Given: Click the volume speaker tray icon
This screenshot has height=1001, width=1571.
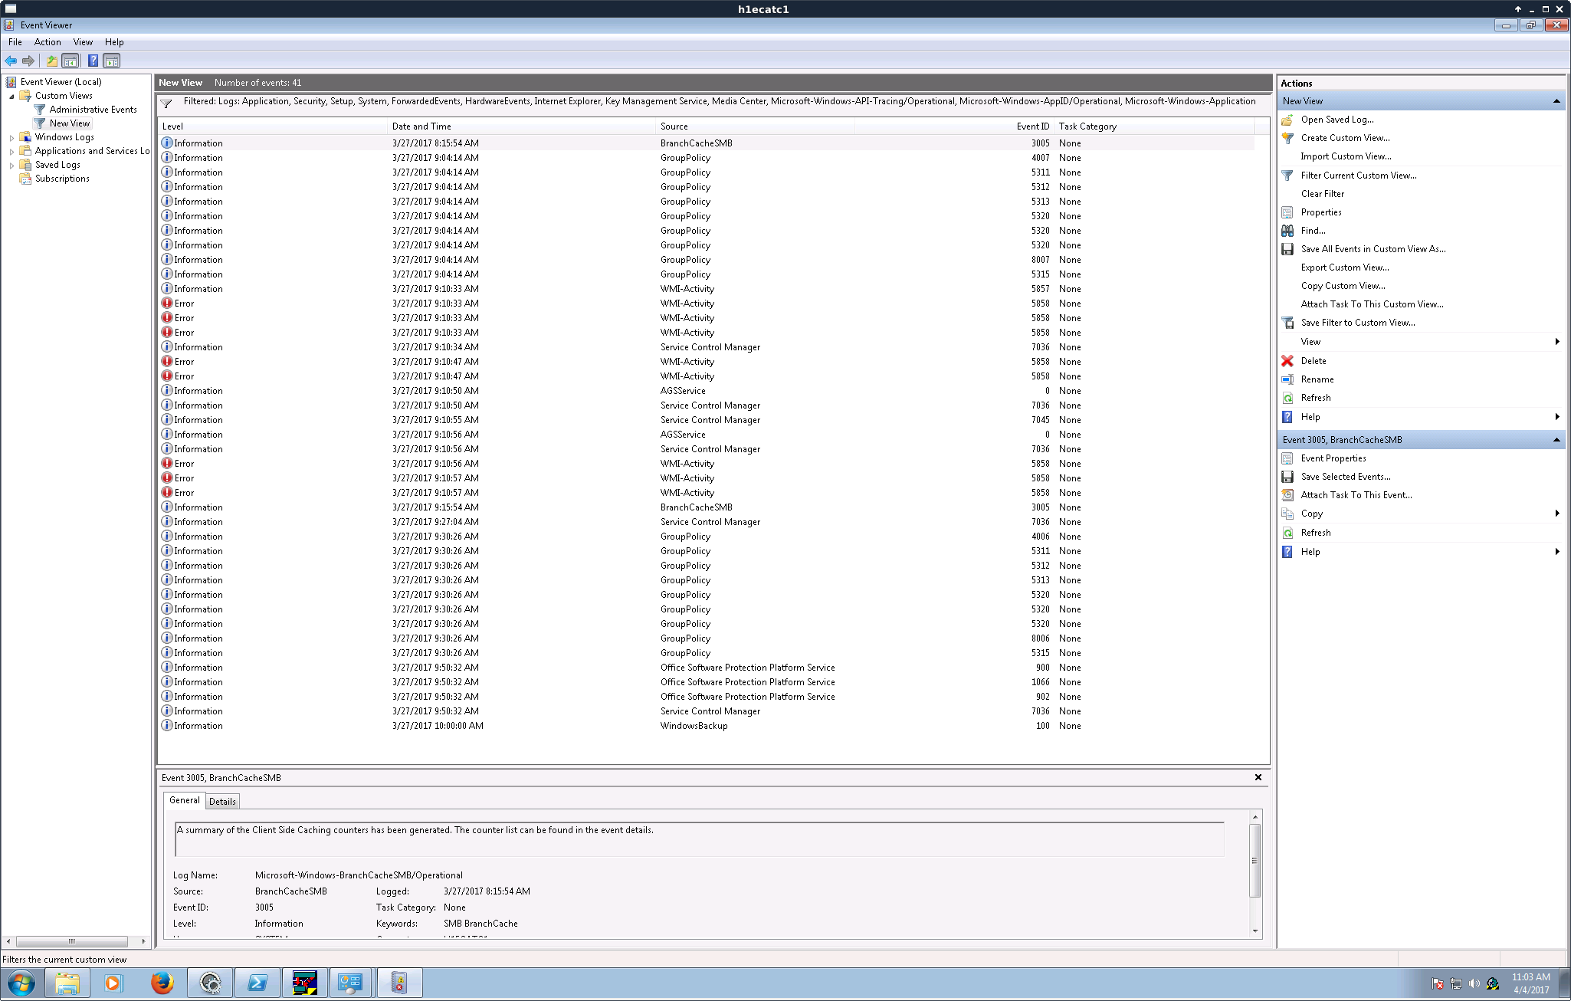Looking at the screenshot, I should [1474, 983].
